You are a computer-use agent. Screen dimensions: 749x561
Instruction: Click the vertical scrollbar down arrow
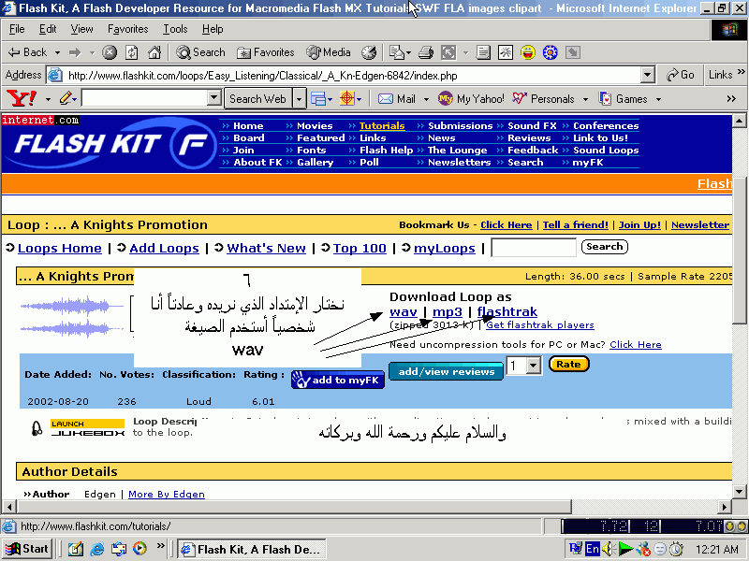739,492
